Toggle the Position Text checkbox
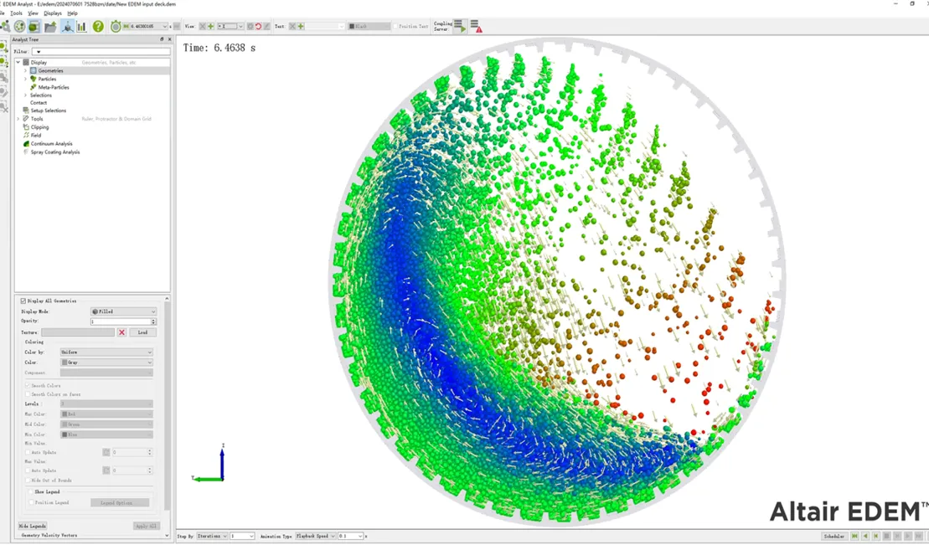929x545 pixels. tap(396, 27)
